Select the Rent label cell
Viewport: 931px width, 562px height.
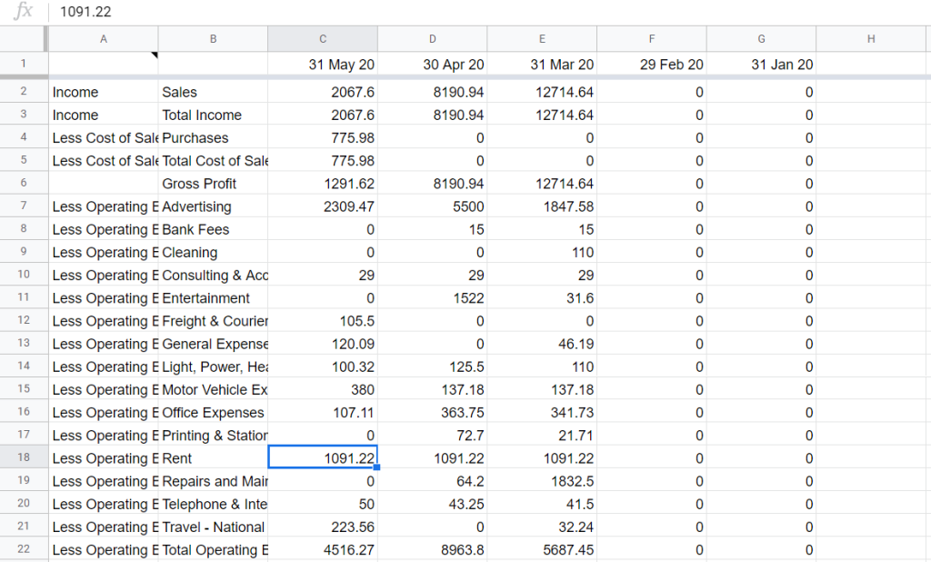pos(213,458)
